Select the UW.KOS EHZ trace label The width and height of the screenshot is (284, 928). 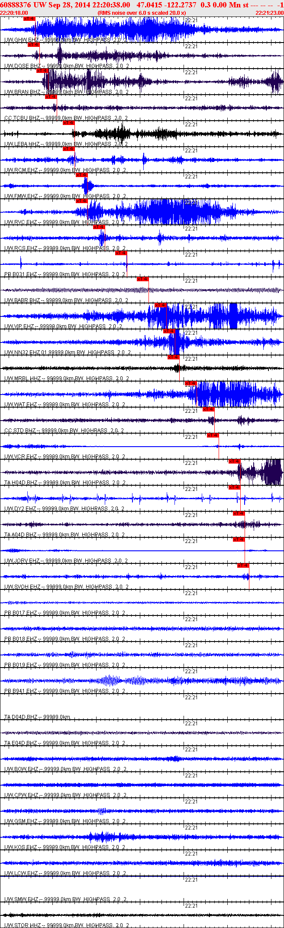tap(65, 847)
